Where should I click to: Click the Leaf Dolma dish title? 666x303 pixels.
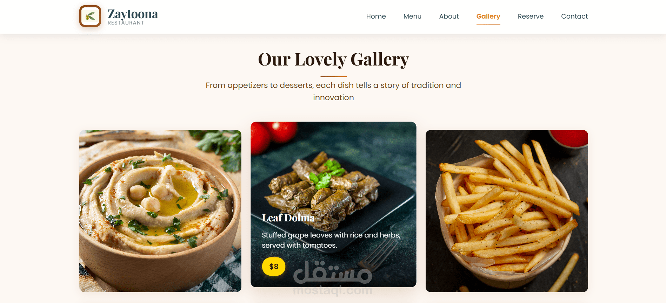coord(288,218)
